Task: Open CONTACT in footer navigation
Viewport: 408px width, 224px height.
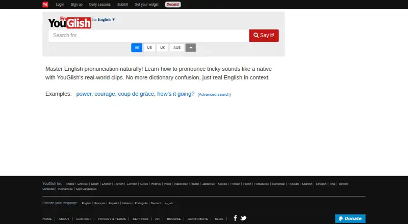Action: click(84, 219)
